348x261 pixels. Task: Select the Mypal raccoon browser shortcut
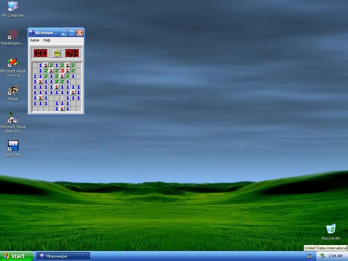[13, 93]
